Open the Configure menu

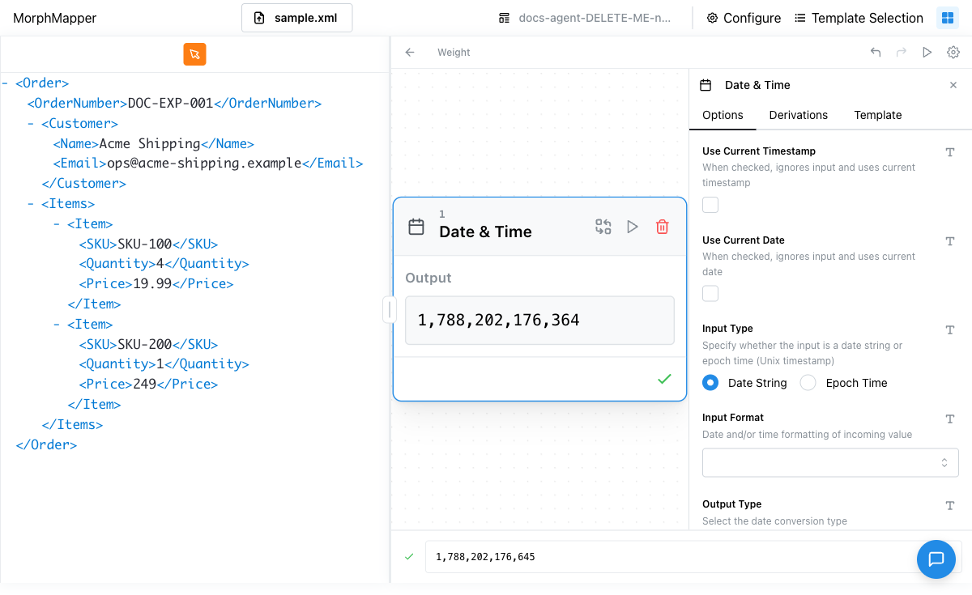click(744, 18)
